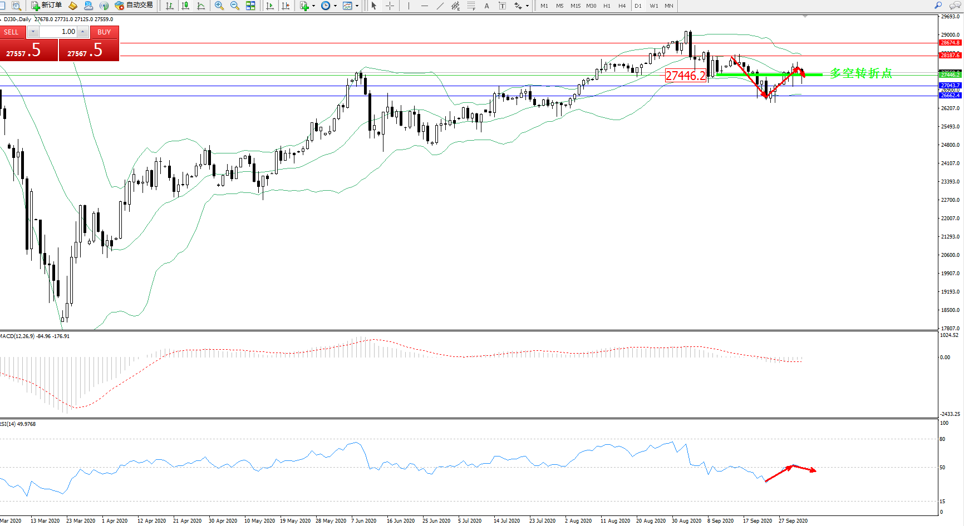Click the green 27446.2 price level tag

click(x=950, y=75)
